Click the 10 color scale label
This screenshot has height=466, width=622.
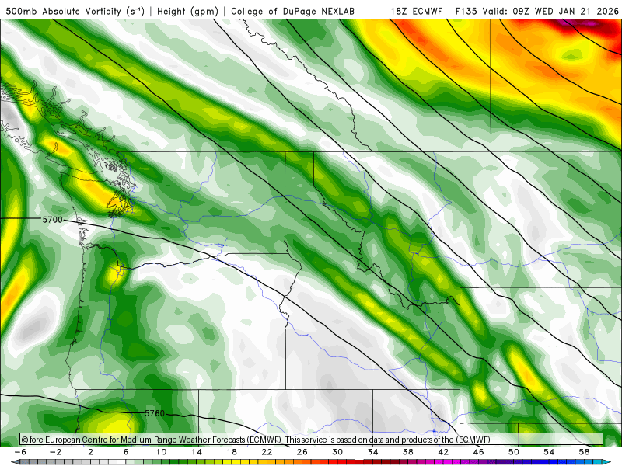tap(161, 452)
